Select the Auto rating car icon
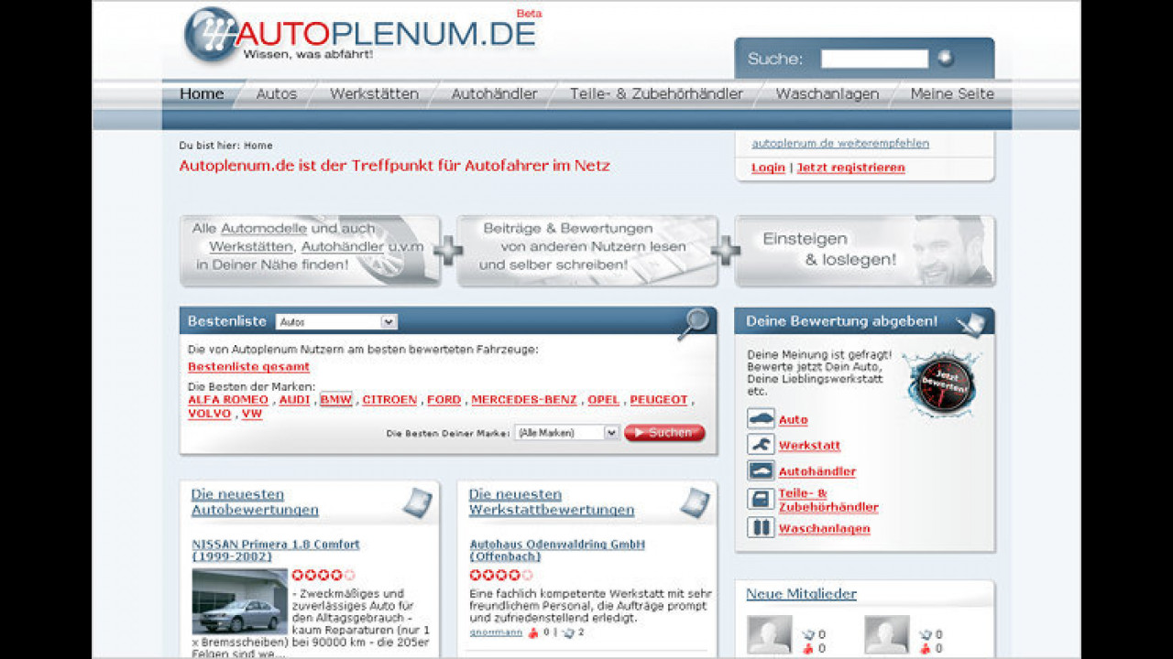1173x659 pixels. point(760,418)
